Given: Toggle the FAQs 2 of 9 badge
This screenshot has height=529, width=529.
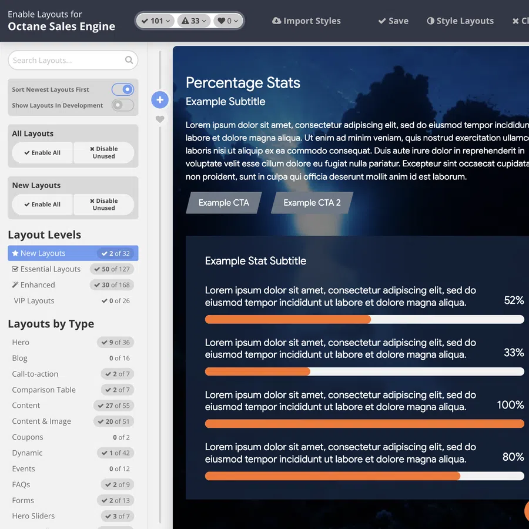Looking at the screenshot, I should (118, 484).
